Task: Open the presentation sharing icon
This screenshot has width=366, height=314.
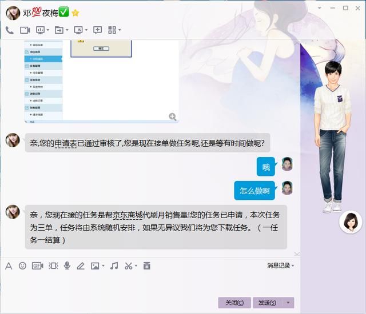Action: coord(41,30)
